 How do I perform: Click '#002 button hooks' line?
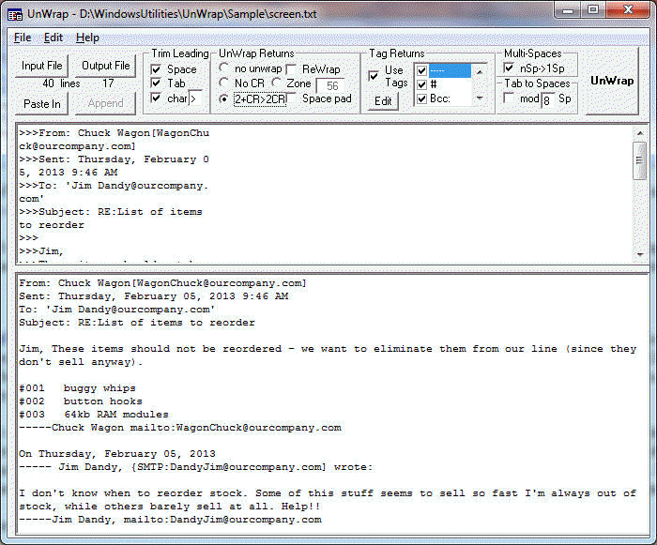coord(81,401)
